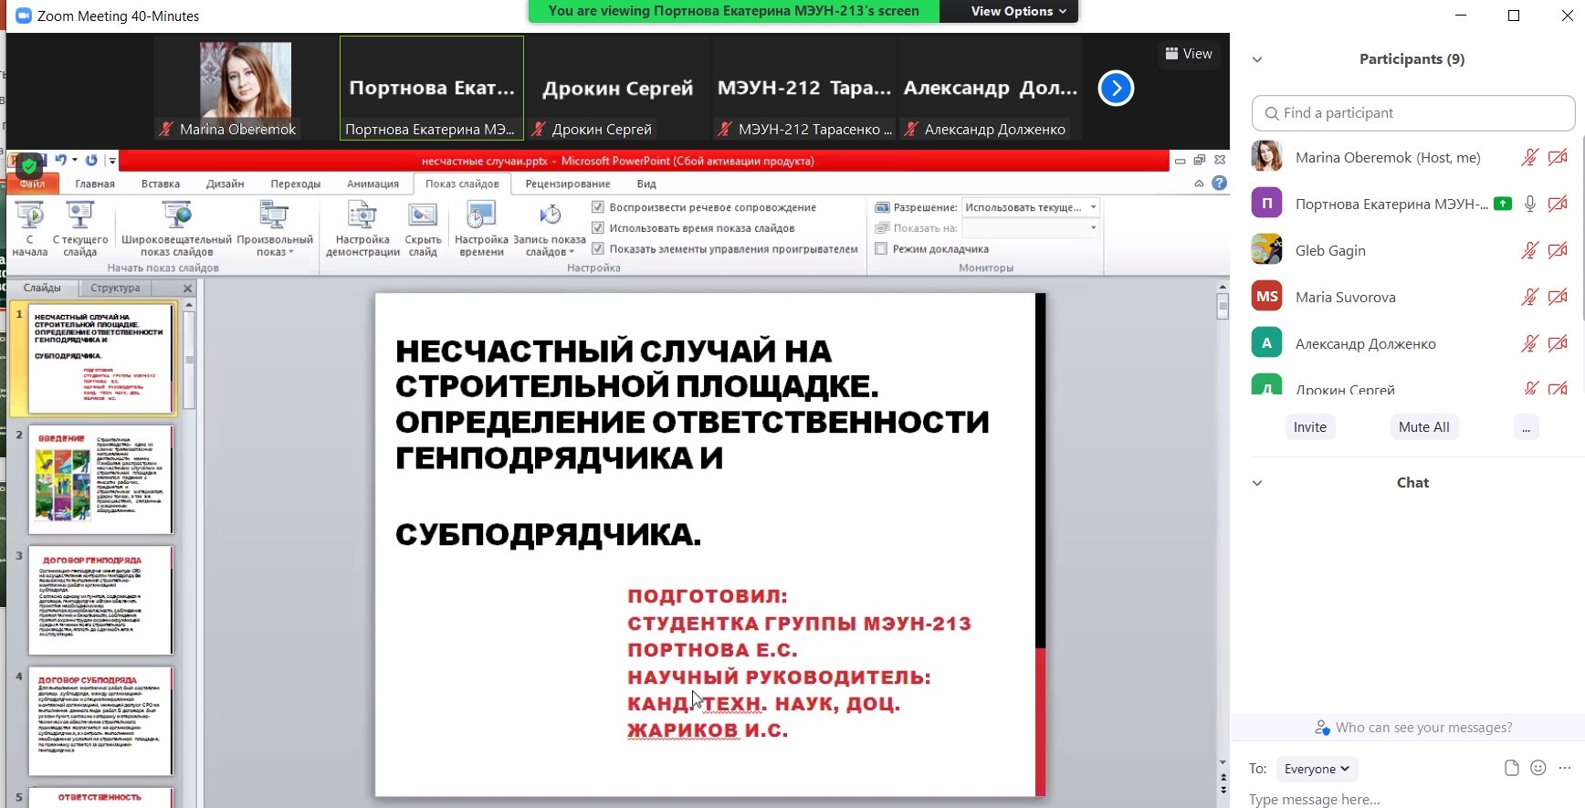Image resolution: width=1585 pixels, height=808 pixels.
Task: Click the Invite button
Action: tap(1310, 427)
